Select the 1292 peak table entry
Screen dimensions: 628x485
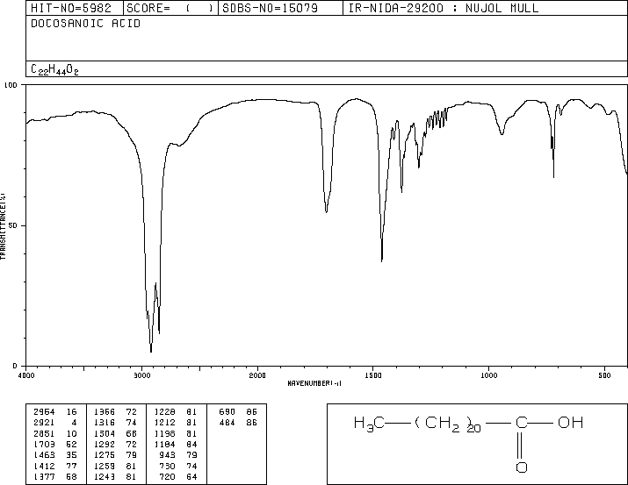coord(115,444)
